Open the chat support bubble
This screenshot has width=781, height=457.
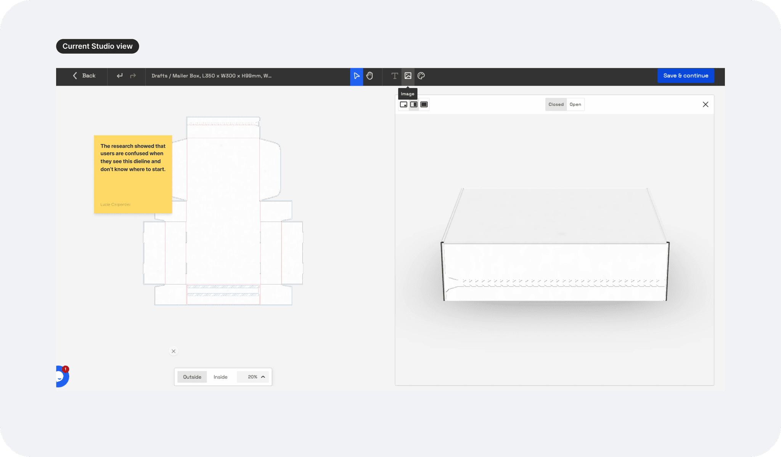click(61, 376)
